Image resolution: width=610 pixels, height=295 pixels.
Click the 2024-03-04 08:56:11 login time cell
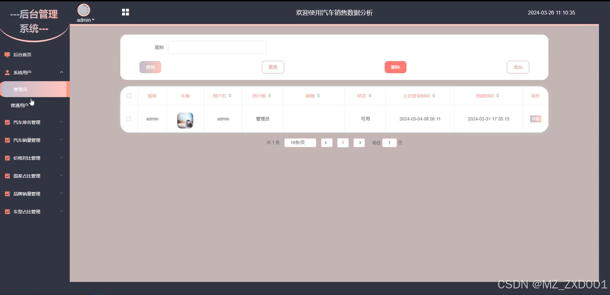tap(420, 119)
